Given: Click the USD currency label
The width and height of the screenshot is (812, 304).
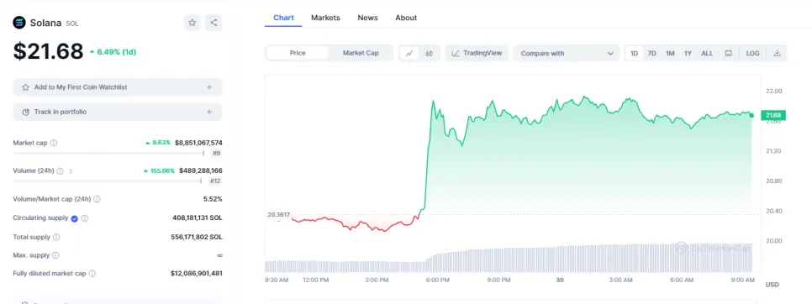Looking at the screenshot, I should (x=772, y=285).
